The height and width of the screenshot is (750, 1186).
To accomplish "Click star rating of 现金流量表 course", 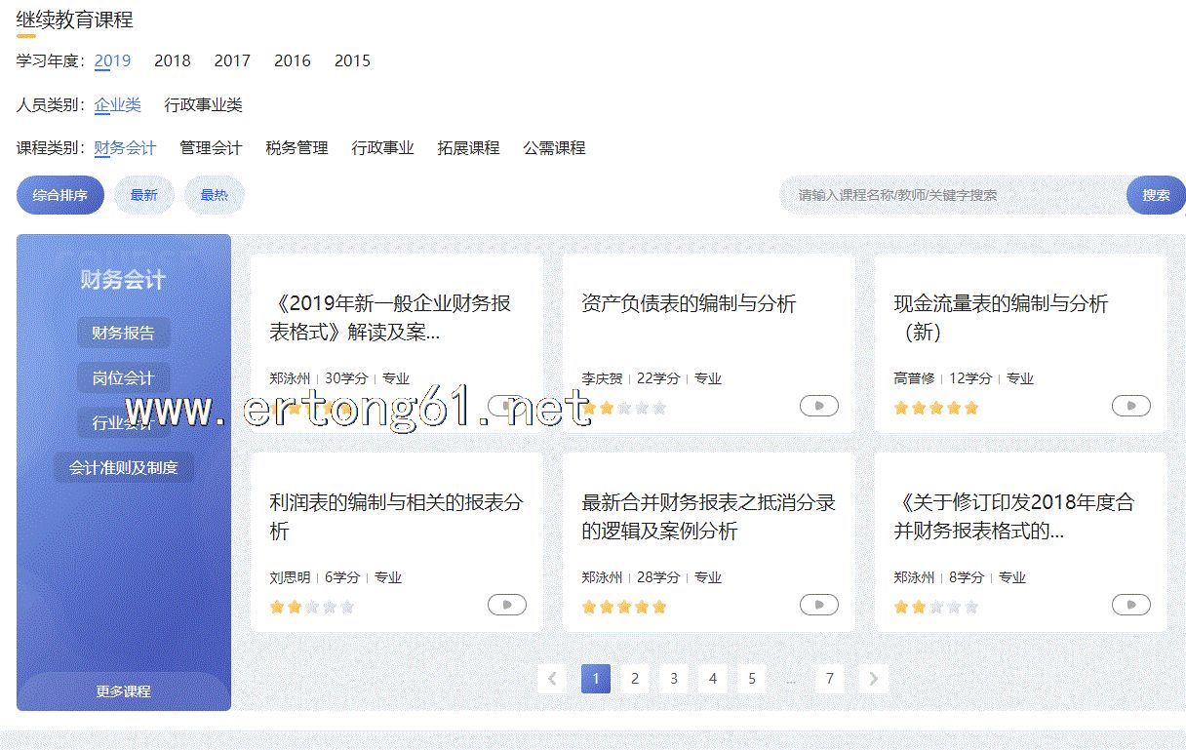I will click(x=935, y=408).
